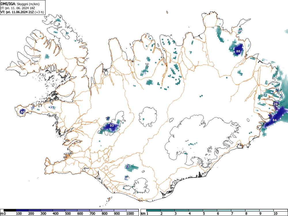Pick the near-white swatch between 9 and 10 km
The width and height of the screenshot is (288, 216).
click(266, 210)
